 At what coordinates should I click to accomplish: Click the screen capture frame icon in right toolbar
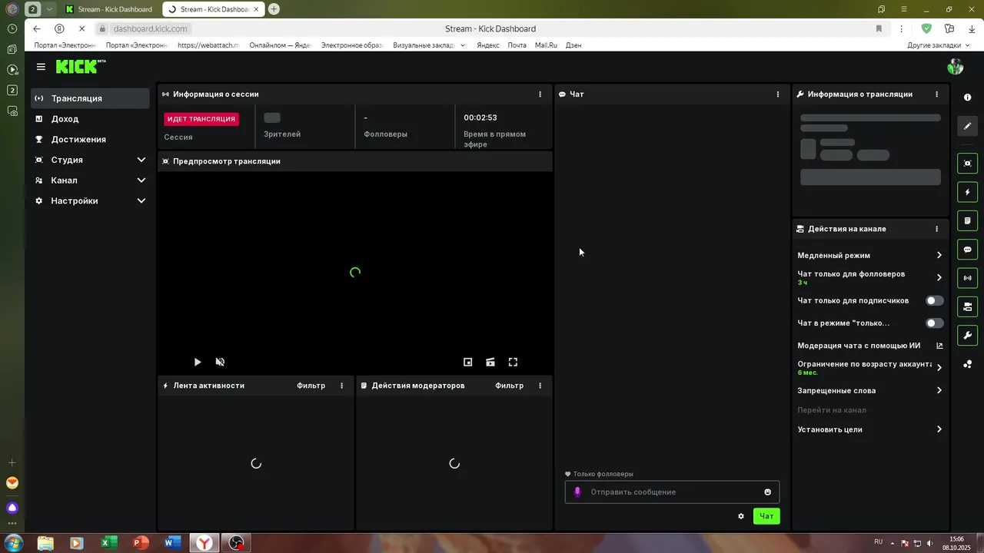pyautogui.click(x=968, y=164)
